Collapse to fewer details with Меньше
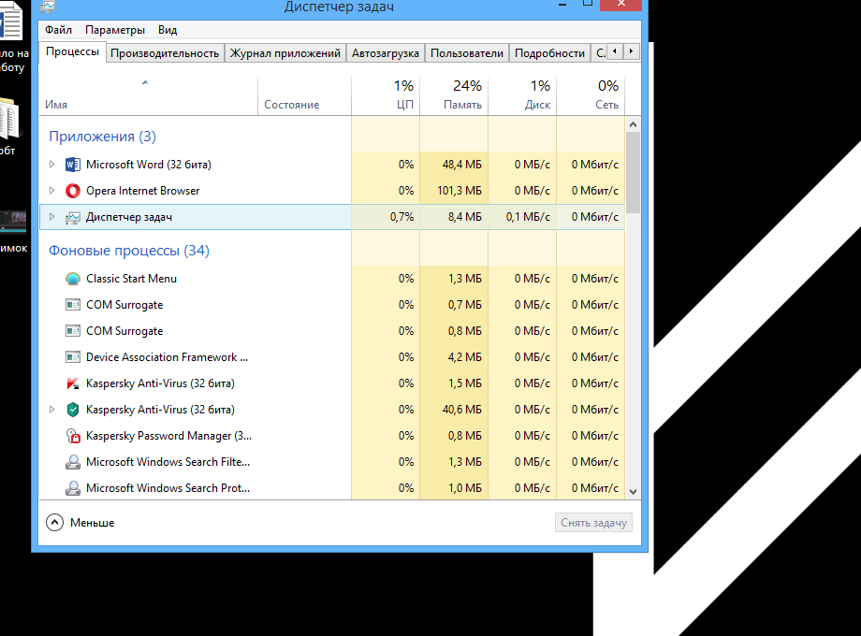This screenshot has height=636, width=861. (x=80, y=523)
